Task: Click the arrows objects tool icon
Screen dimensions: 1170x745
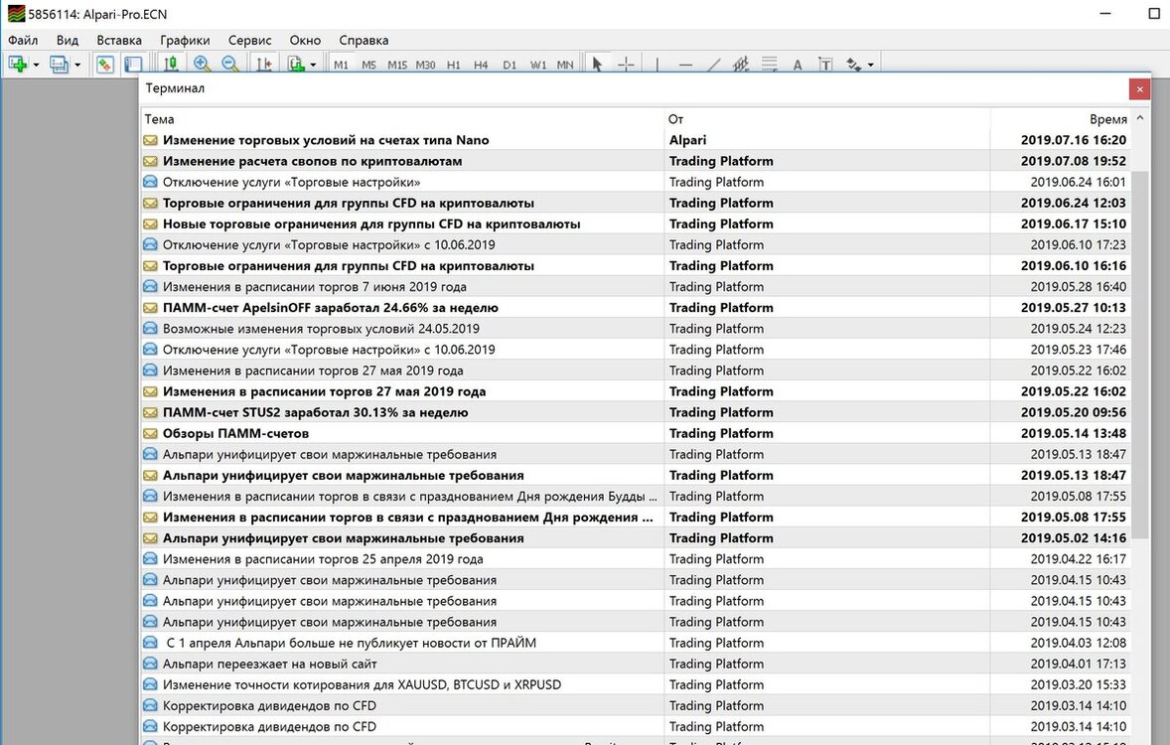Action: click(853, 65)
